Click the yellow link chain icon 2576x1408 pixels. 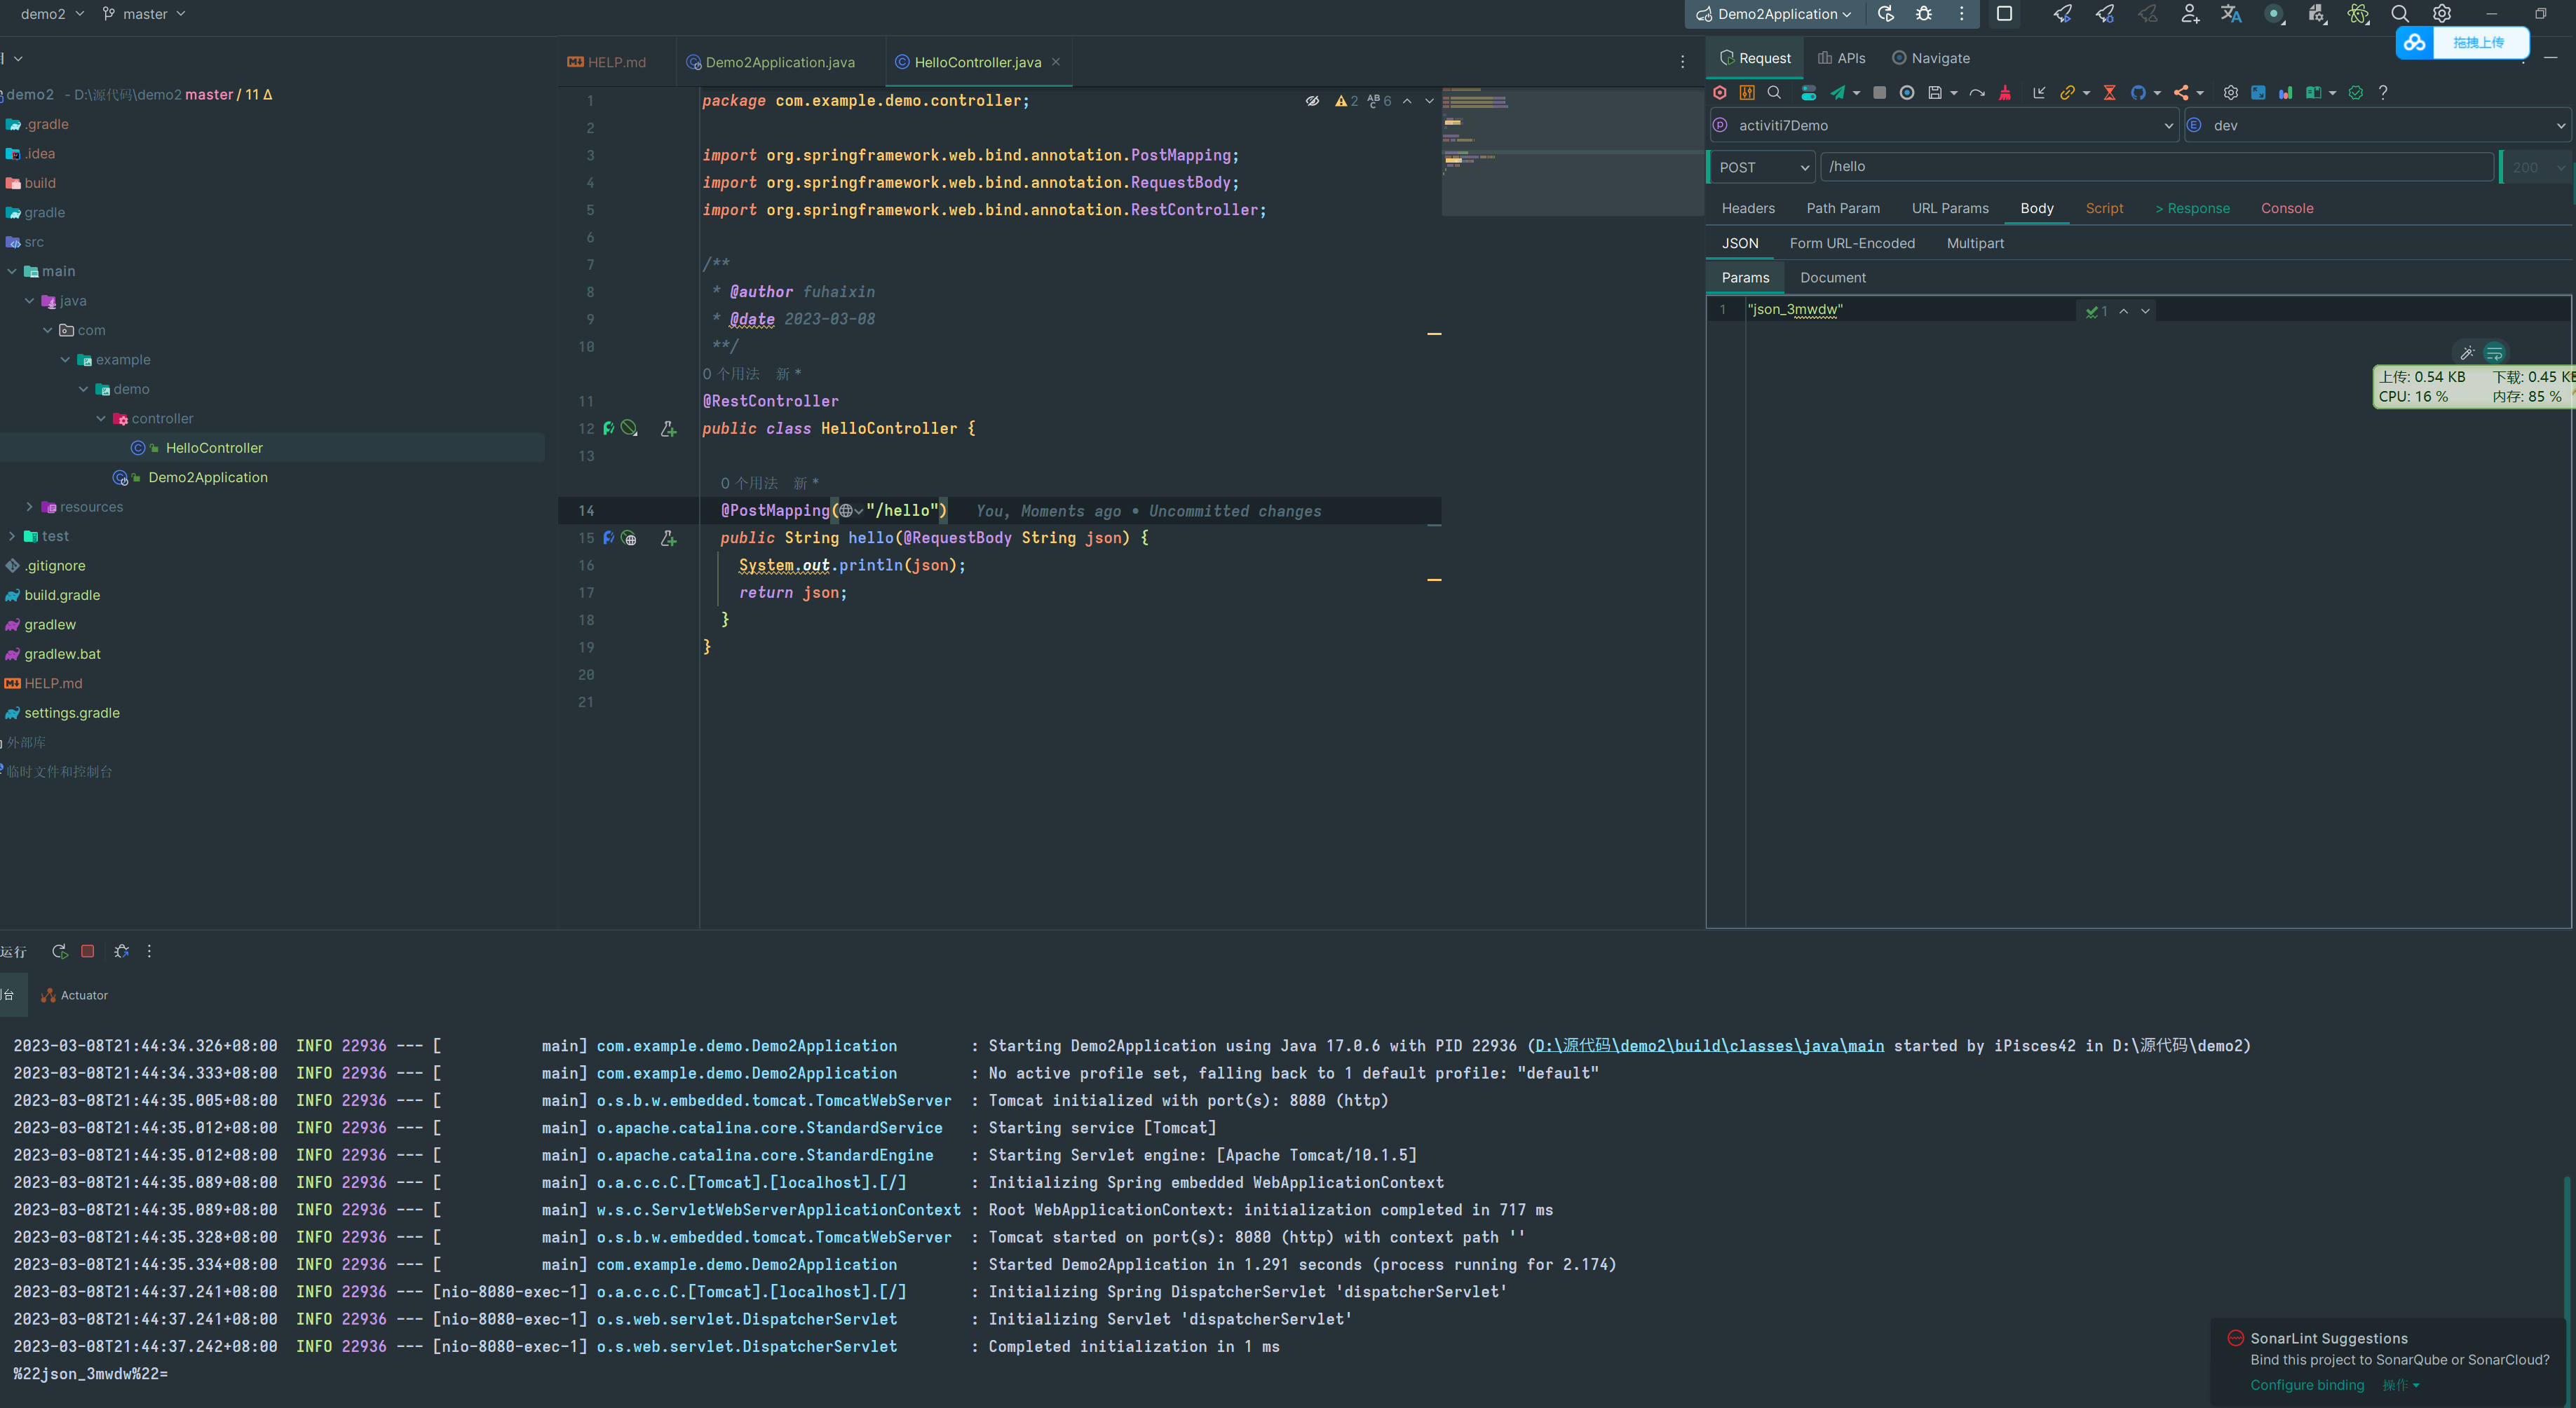[2067, 93]
